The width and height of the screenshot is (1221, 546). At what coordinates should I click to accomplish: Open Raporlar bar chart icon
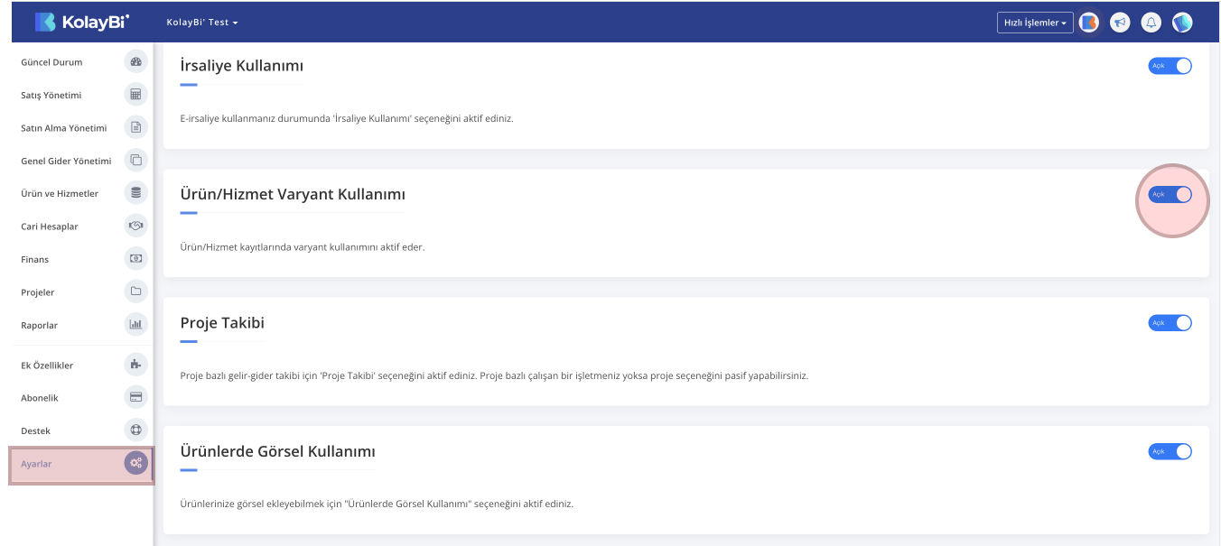(x=135, y=325)
